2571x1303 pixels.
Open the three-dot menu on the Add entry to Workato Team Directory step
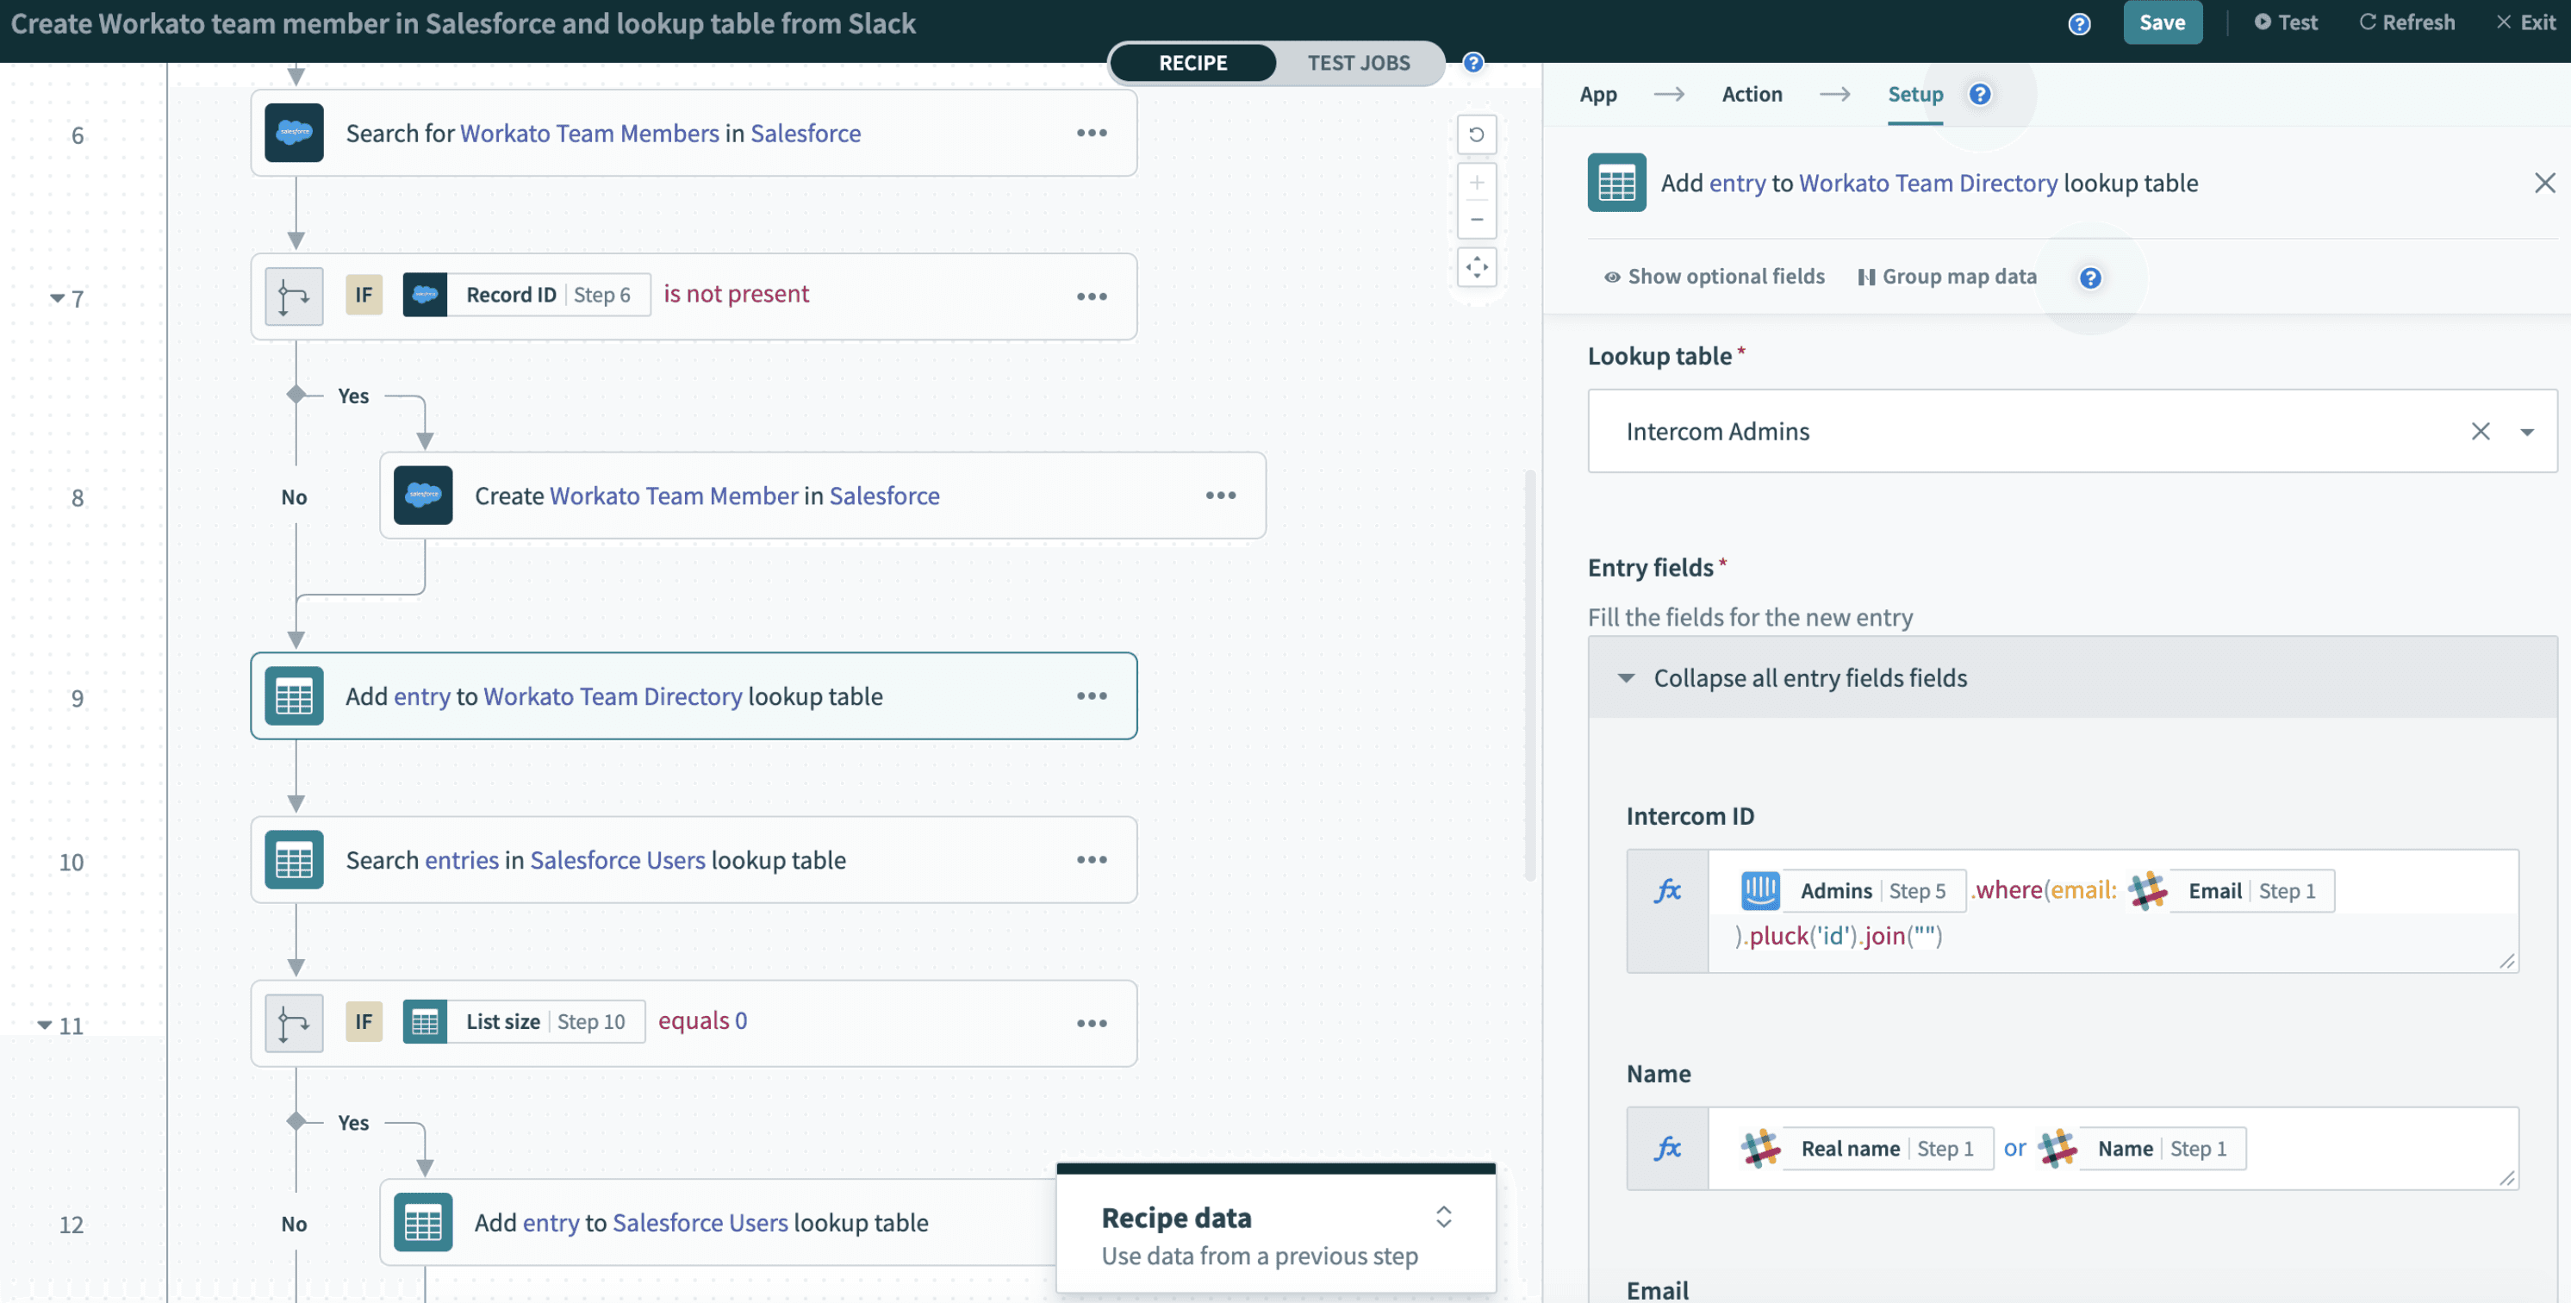[1092, 696]
